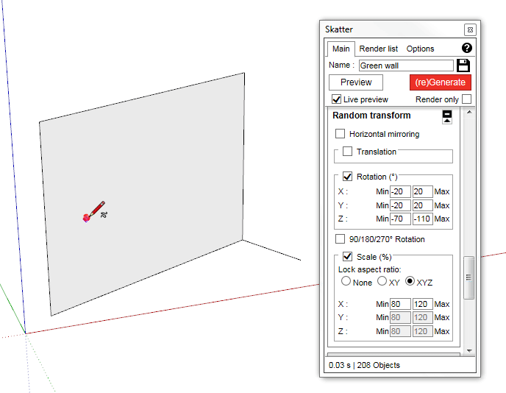The height and width of the screenshot is (393, 506).
Task: Click the Rotation Z Min input field
Action: pyautogui.click(x=400, y=219)
